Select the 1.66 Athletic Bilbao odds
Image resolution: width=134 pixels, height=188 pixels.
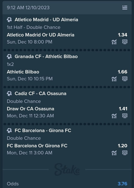point(122,72)
